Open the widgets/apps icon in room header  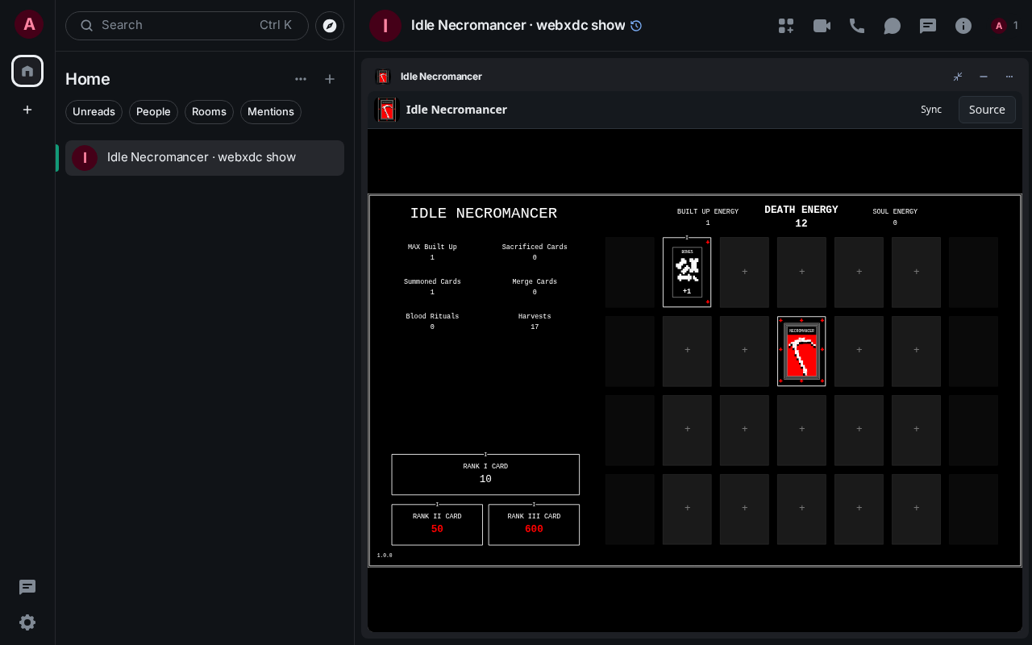(x=786, y=26)
